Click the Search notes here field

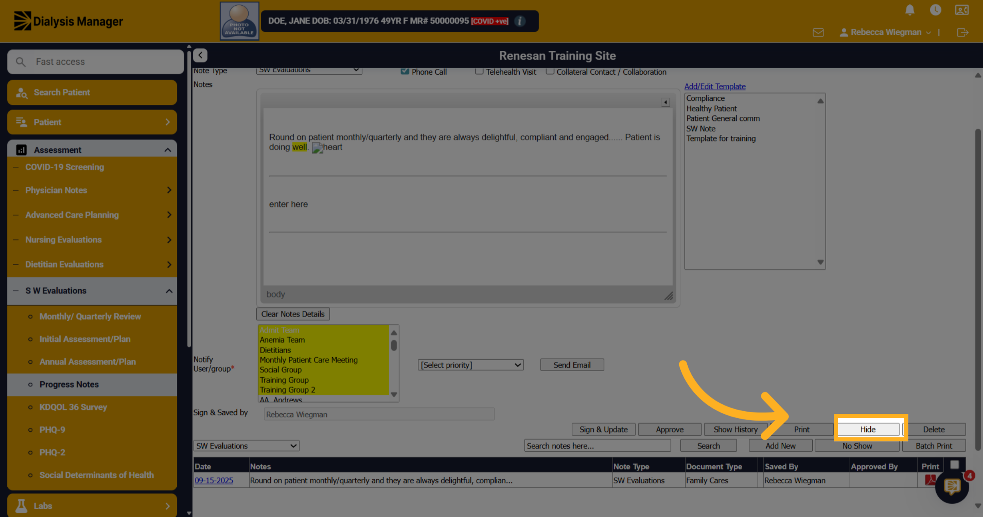click(x=598, y=446)
